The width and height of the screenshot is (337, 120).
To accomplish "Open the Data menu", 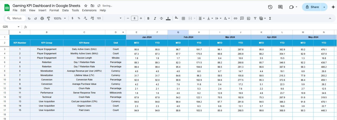I will (65, 10).
